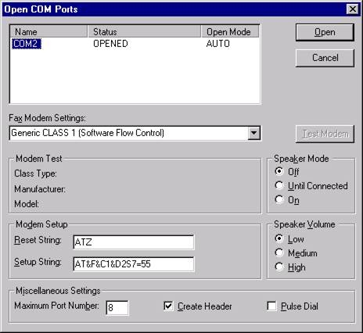Click the Test Modem button

point(325,134)
